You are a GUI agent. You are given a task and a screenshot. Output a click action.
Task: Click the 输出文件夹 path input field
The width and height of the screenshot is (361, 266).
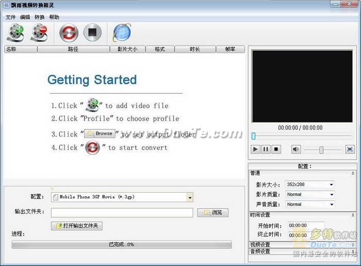point(122,212)
